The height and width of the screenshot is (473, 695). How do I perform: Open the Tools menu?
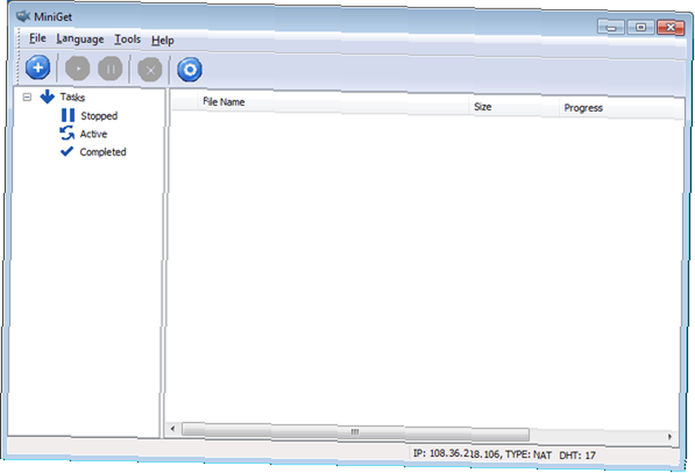(128, 40)
